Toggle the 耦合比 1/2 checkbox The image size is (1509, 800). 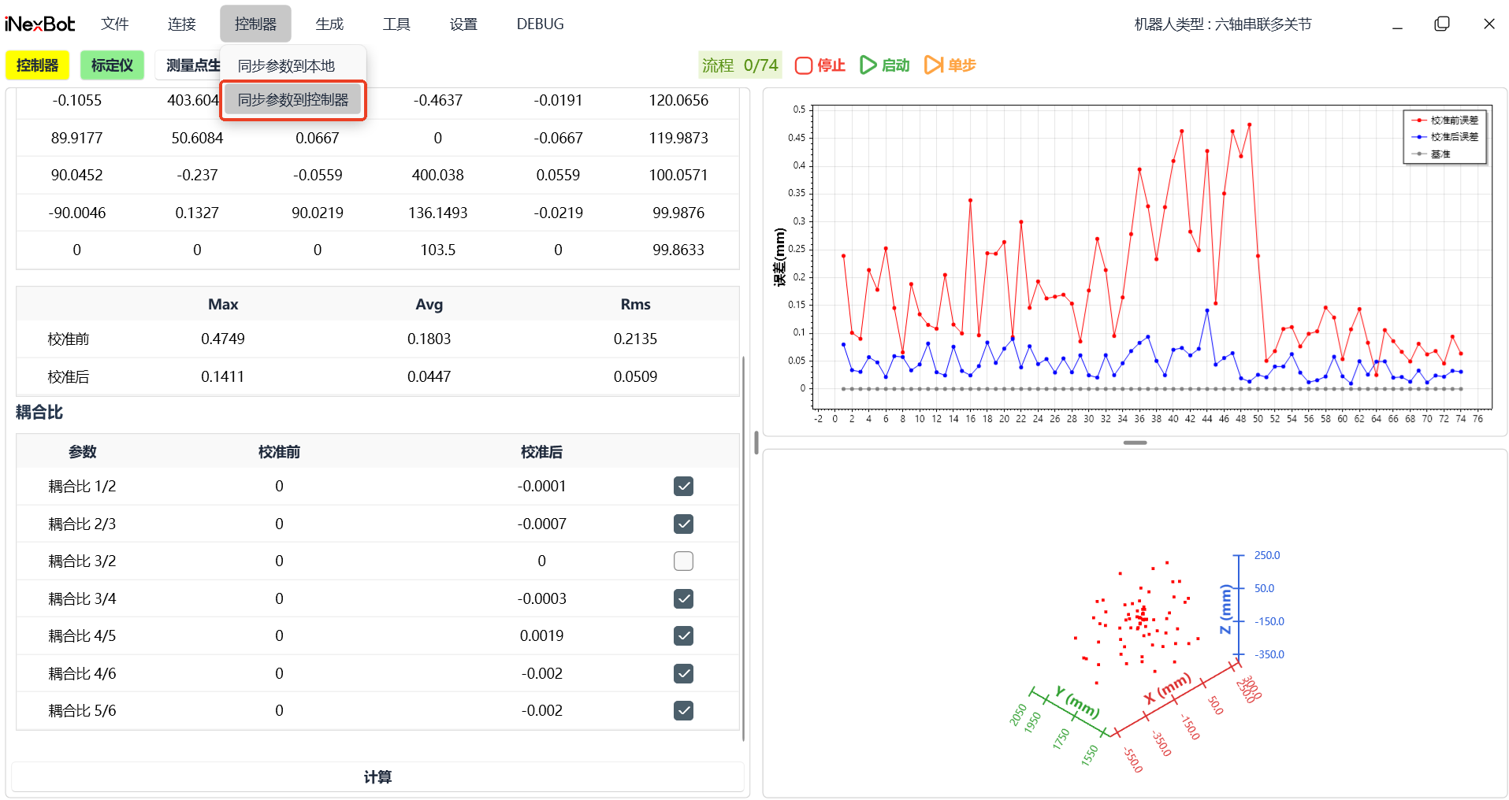(x=683, y=487)
